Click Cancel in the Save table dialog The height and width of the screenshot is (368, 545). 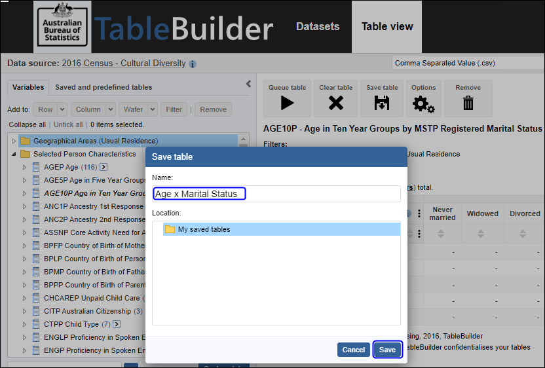coord(354,350)
